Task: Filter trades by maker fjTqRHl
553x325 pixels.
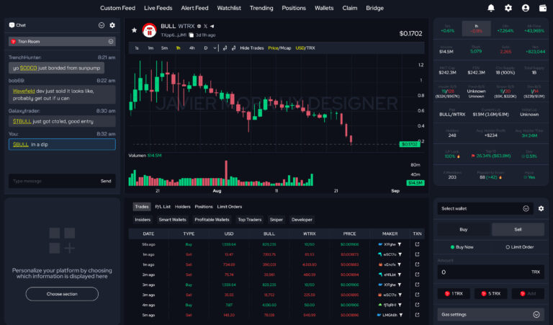Action: point(400,305)
